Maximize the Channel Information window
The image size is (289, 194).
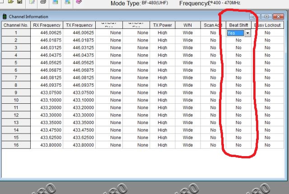click(267, 17)
